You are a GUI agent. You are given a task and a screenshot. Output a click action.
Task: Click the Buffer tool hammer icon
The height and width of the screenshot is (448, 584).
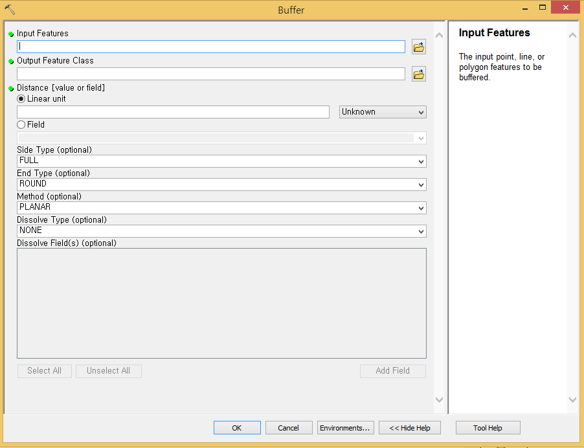click(10, 10)
